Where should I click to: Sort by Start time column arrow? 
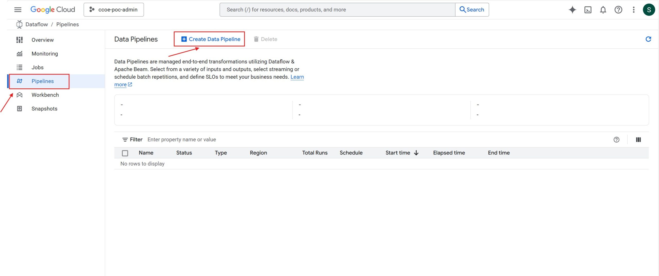point(416,153)
